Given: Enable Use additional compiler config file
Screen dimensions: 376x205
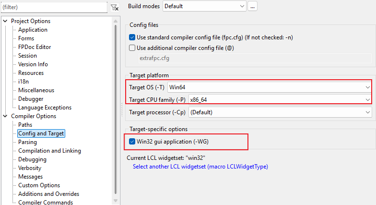Looking at the screenshot, I should (x=132, y=48).
